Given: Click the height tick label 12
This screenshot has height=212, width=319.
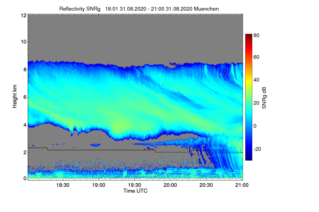Looking at the screenshot, I should coord(23,15).
